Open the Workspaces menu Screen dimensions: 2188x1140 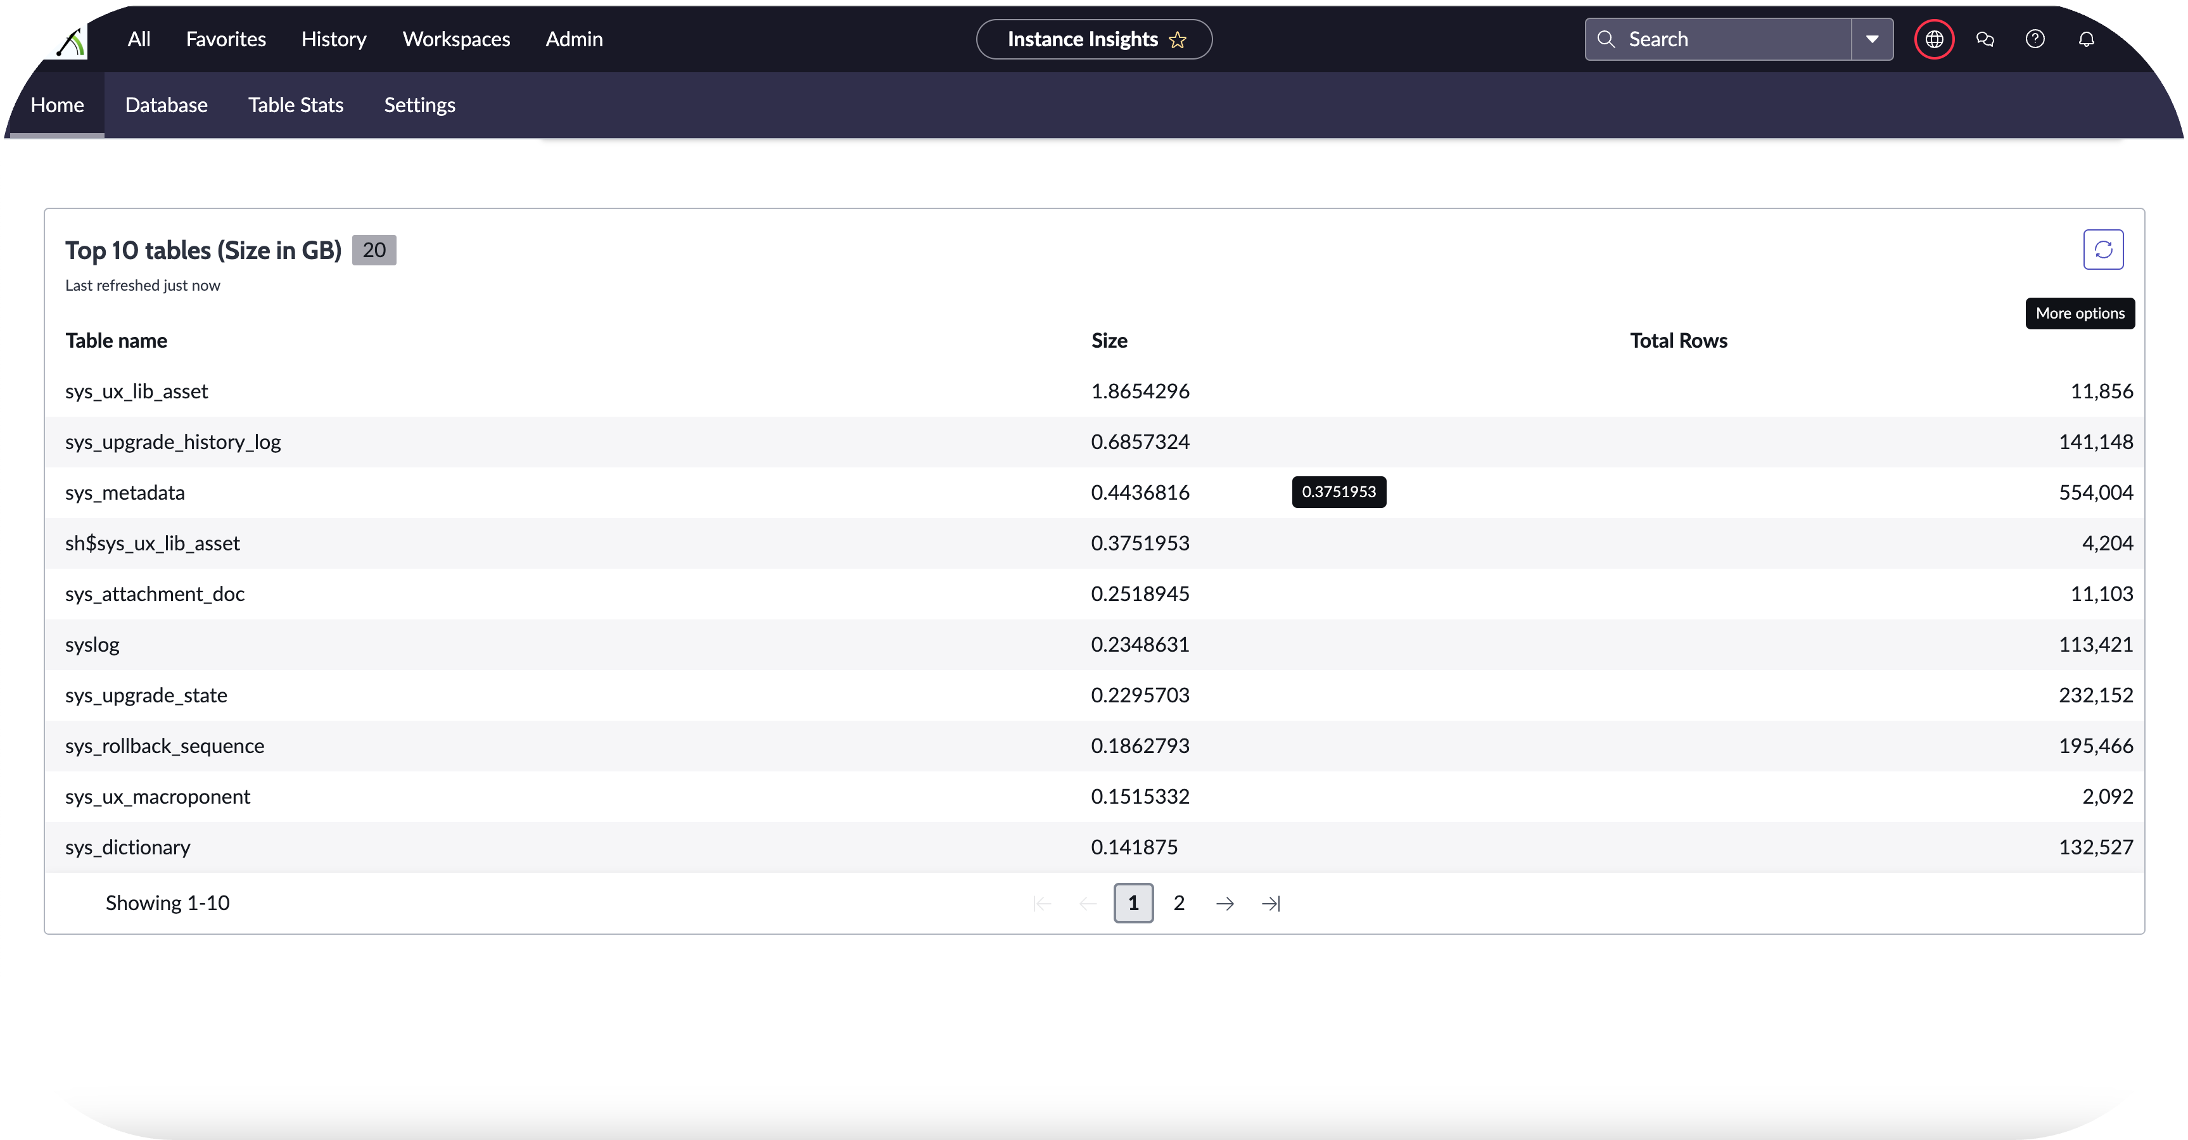pos(456,39)
